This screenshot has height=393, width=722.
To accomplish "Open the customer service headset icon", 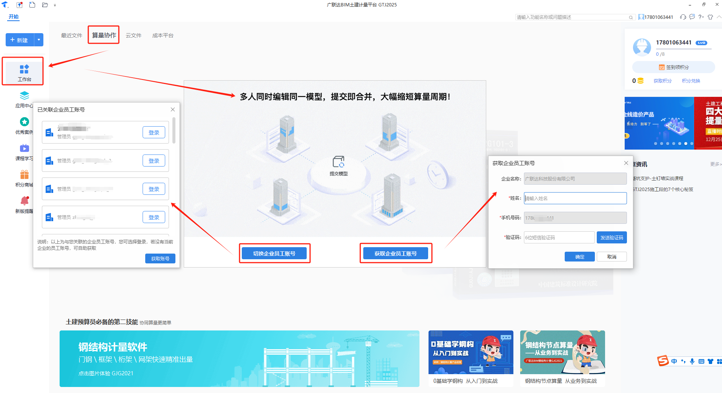I will 683,17.
